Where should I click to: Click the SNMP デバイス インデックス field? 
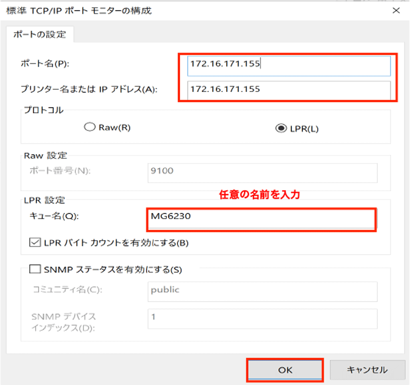[262, 319]
